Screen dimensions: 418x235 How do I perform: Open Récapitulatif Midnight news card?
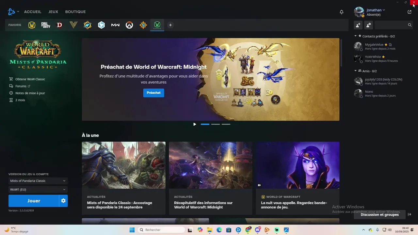point(211,178)
